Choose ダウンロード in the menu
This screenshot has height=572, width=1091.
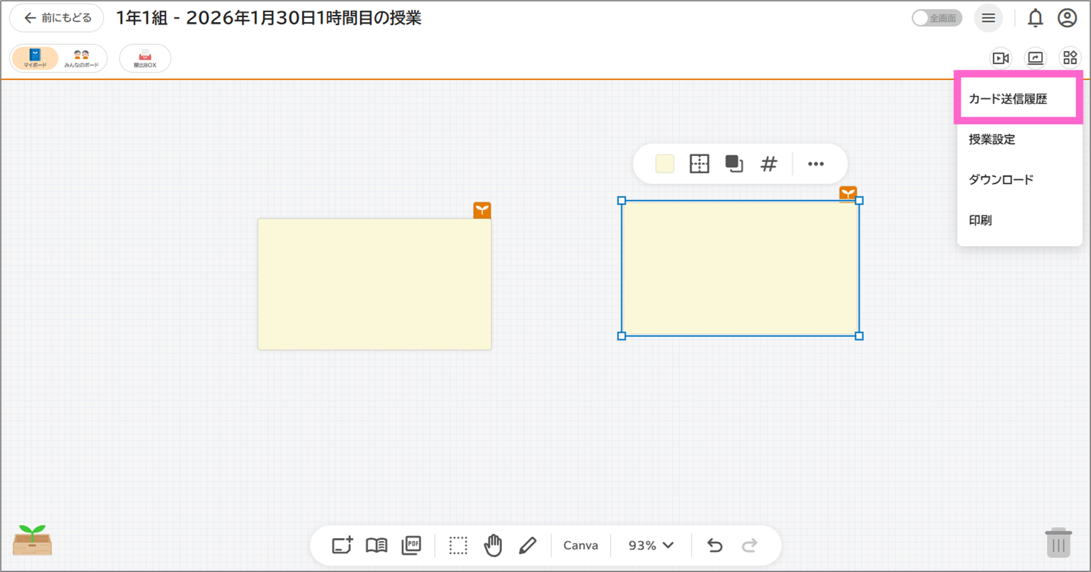coord(1001,180)
